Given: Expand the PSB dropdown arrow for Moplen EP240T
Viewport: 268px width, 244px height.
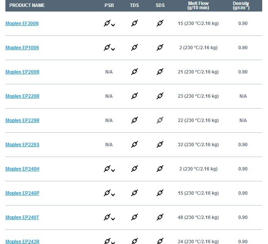Looking at the screenshot, I should point(113,219).
